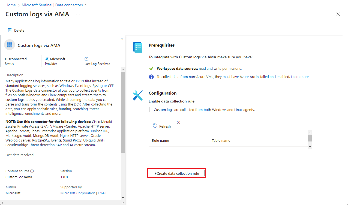
Task: Open the ellipsis menu beside the page title
Action: (x=78, y=14)
